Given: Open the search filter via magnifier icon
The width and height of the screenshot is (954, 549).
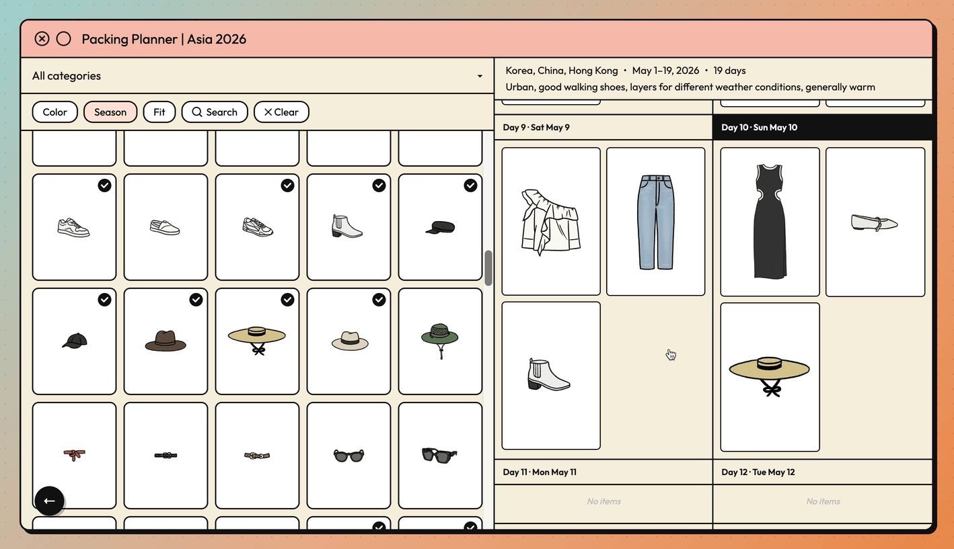Looking at the screenshot, I should pyautogui.click(x=215, y=112).
